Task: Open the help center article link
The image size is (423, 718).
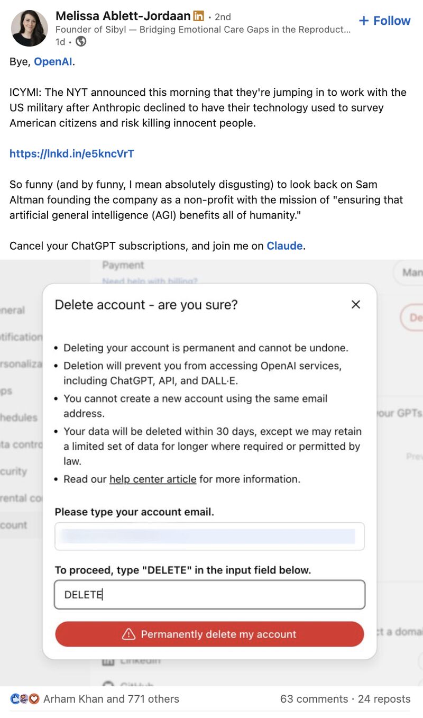Action: click(x=153, y=479)
